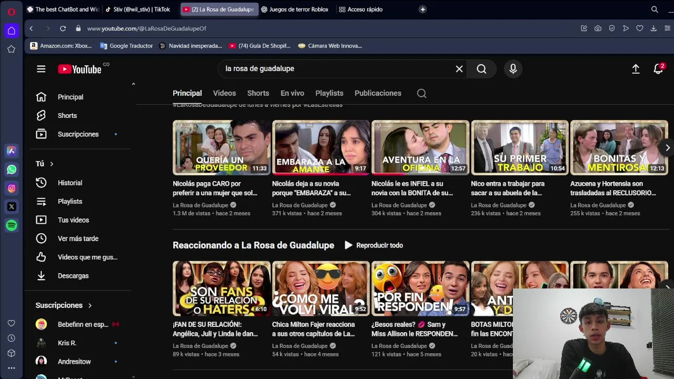This screenshot has height=379, width=674.
Task: Open Bebefinn en esp subscription
Action: point(77,324)
